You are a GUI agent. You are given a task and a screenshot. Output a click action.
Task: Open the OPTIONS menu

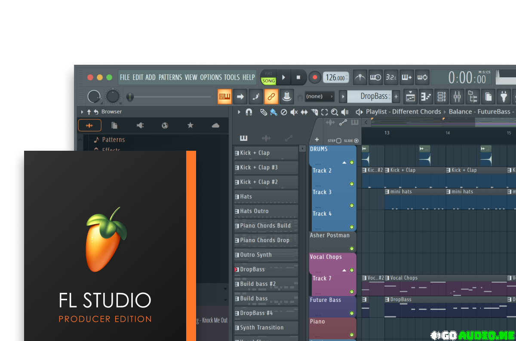211,77
